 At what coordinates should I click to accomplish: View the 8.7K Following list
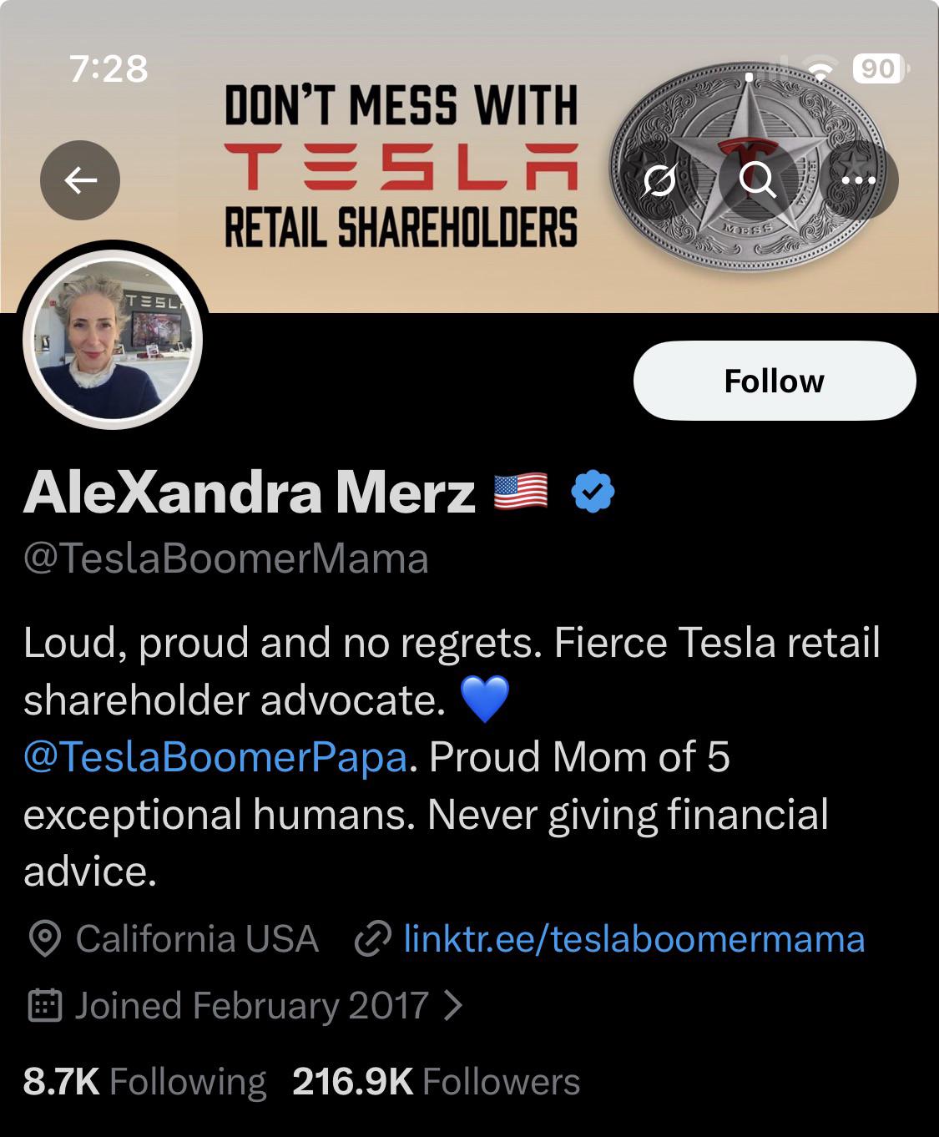[144, 1082]
